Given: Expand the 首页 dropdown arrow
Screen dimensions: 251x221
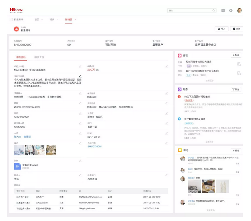Looking at the screenshot, I should coord(42,20).
